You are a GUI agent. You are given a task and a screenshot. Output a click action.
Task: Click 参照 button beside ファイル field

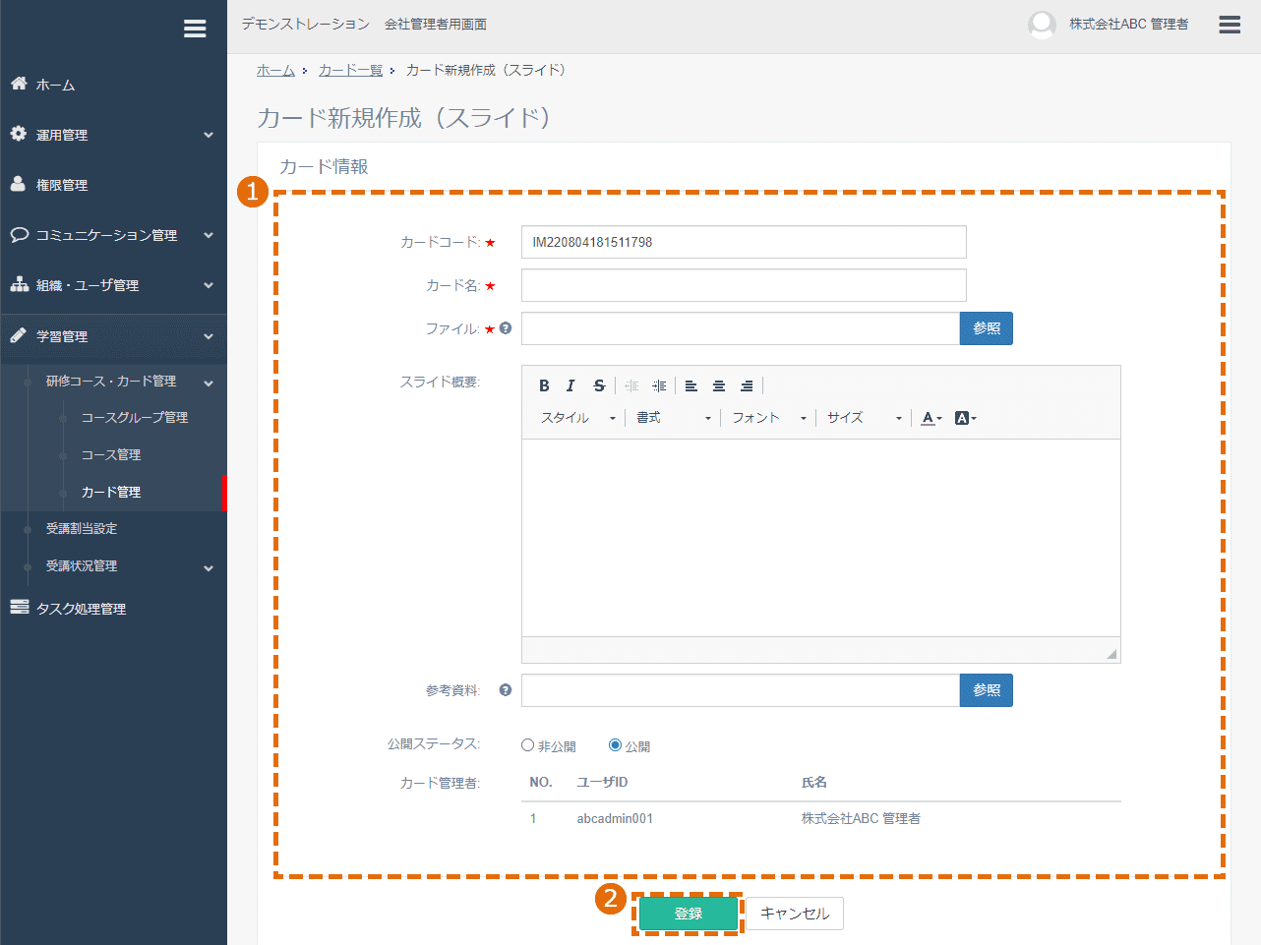coord(987,328)
